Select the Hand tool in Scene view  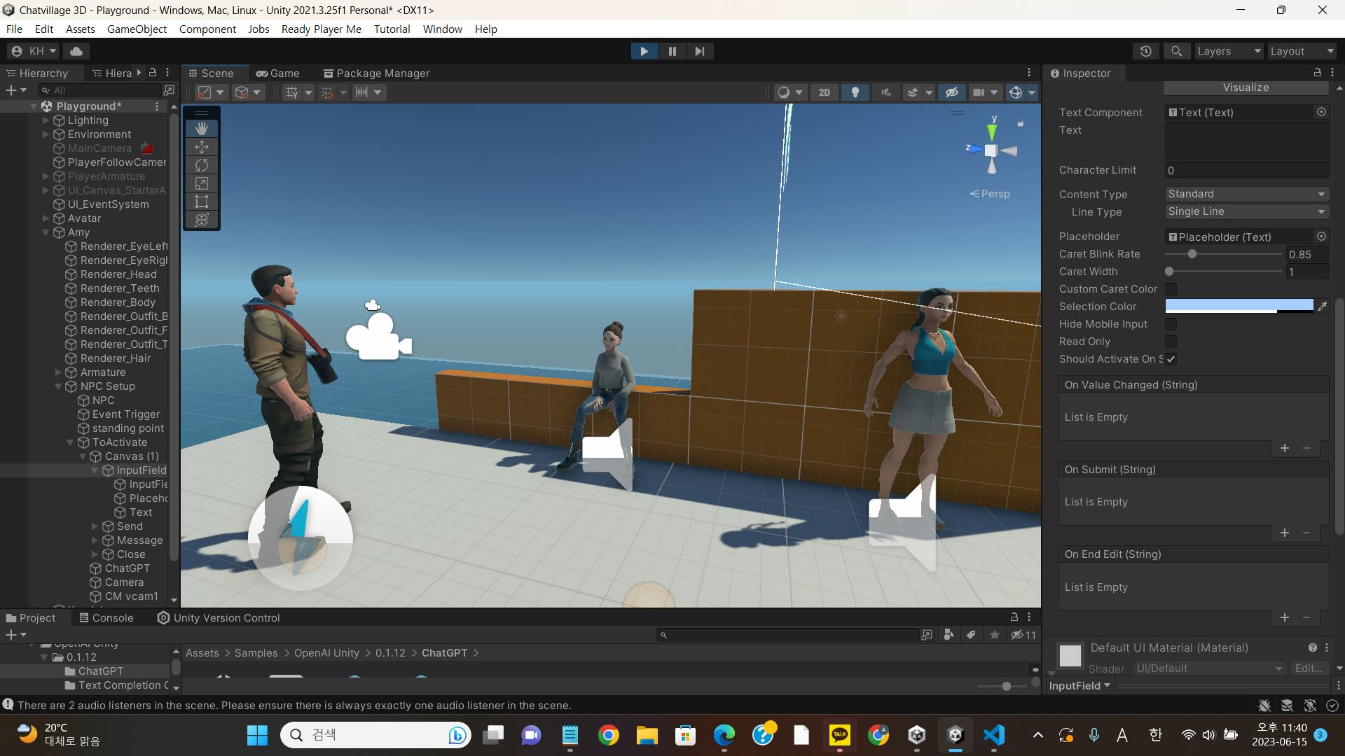pyautogui.click(x=202, y=128)
